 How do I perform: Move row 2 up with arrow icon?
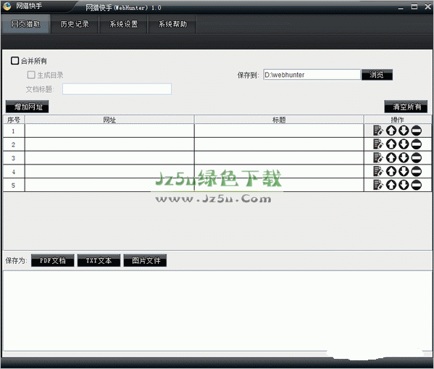click(391, 144)
